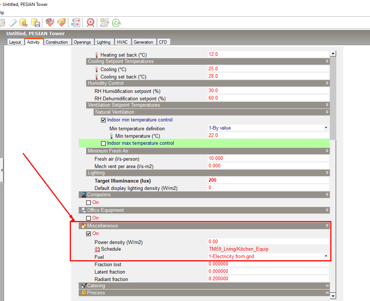
Task: Click the stacked layers with arrow icon
Action: click(x=62, y=23)
